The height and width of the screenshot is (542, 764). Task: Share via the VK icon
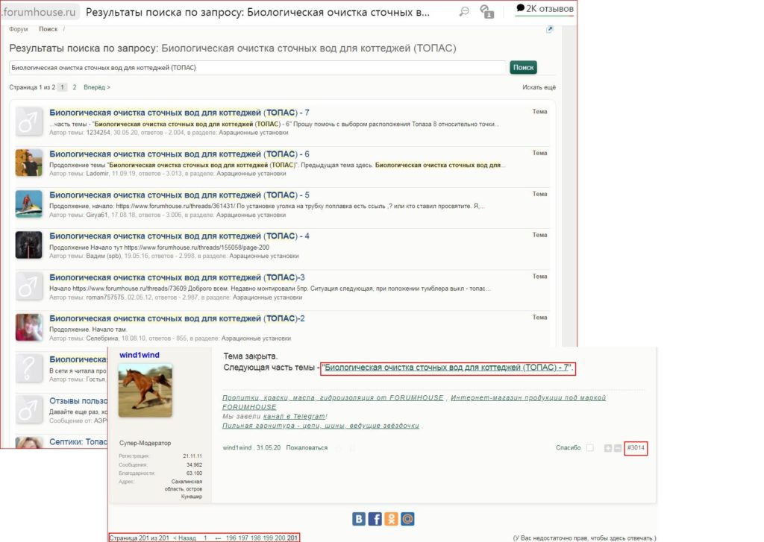[359, 519]
